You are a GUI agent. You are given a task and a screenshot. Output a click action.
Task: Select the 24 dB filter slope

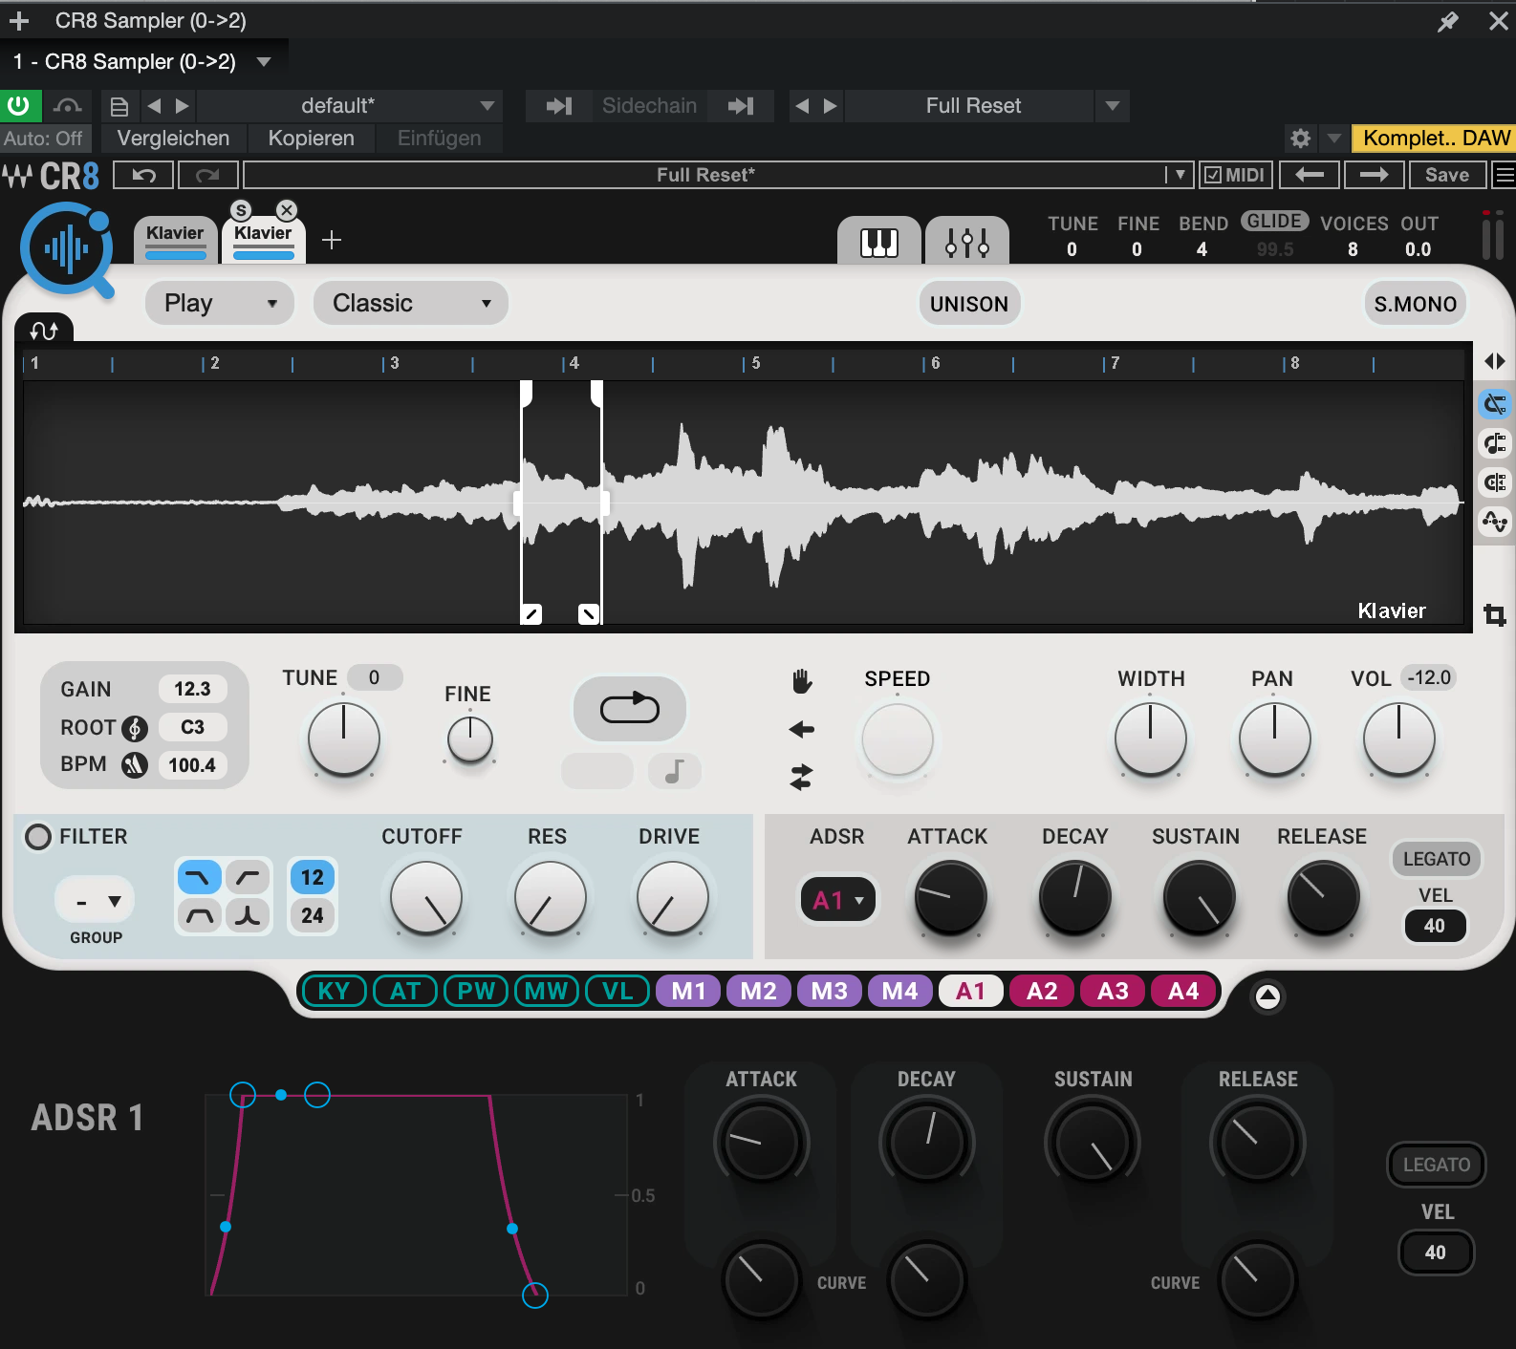(313, 915)
